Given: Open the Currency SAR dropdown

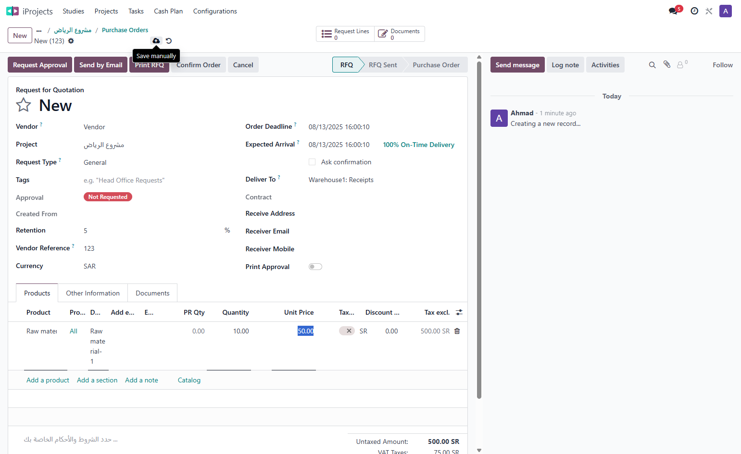Looking at the screenshot, I should 157,266.
